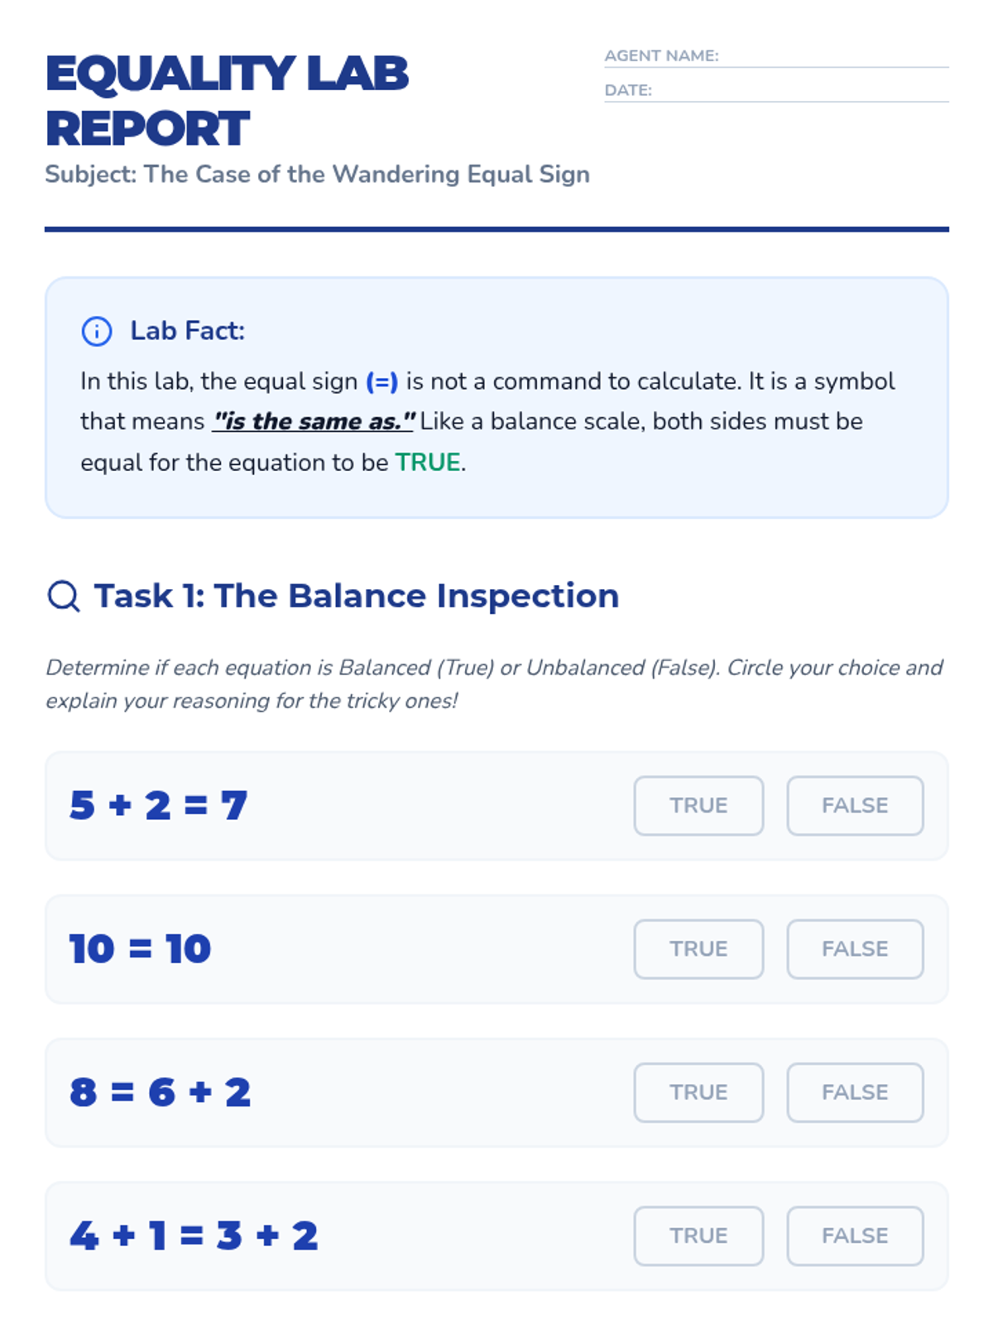Mark 8 = 6 + 2 as TRUE
993x1324 pixels.
coord(698,1092)
